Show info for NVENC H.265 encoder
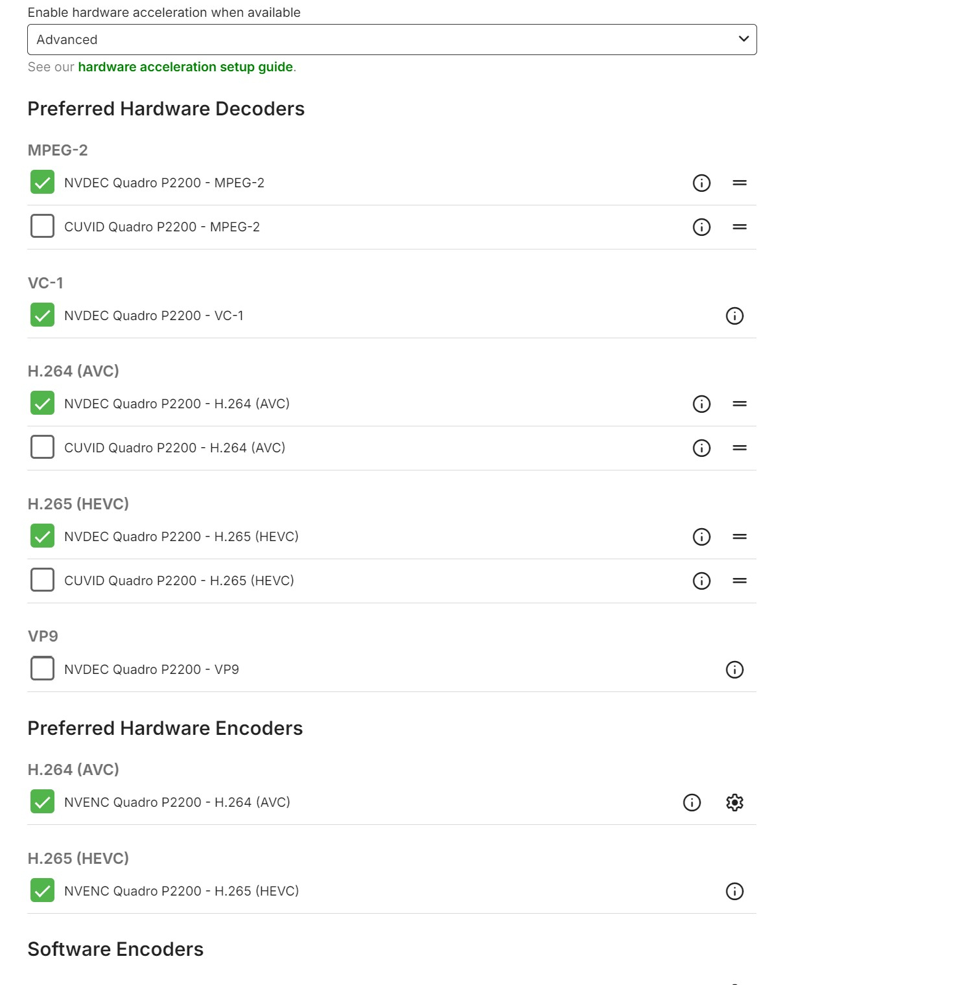Screen dimensions: 973x985 pyautogui.click(x=734, y=891)
